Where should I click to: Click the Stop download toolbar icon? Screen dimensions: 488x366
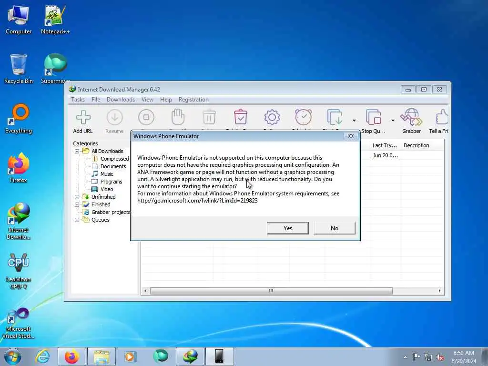(x=146, y=118)
